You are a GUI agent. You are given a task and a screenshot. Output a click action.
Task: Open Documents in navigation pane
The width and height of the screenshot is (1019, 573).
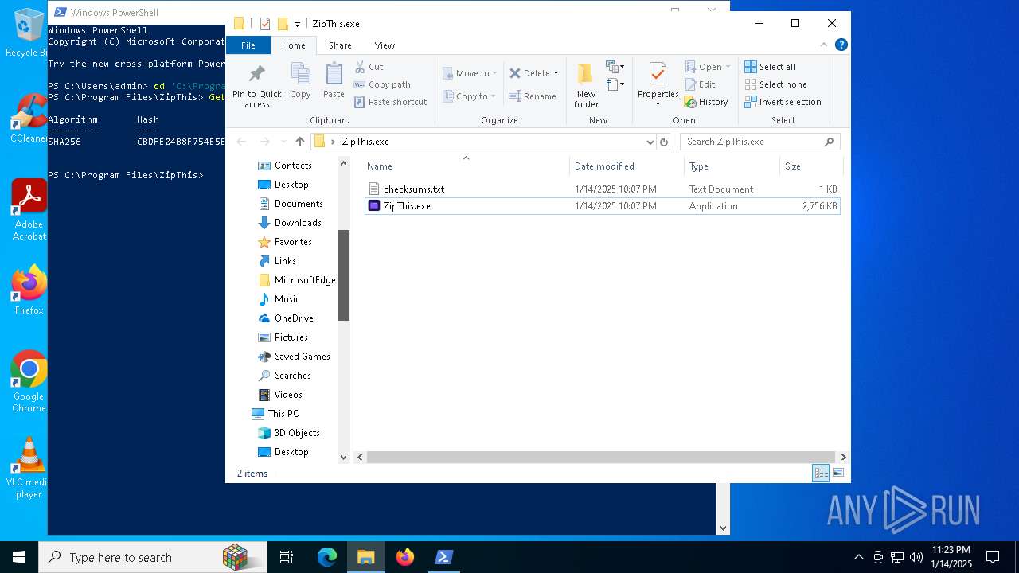pos(299,204)
